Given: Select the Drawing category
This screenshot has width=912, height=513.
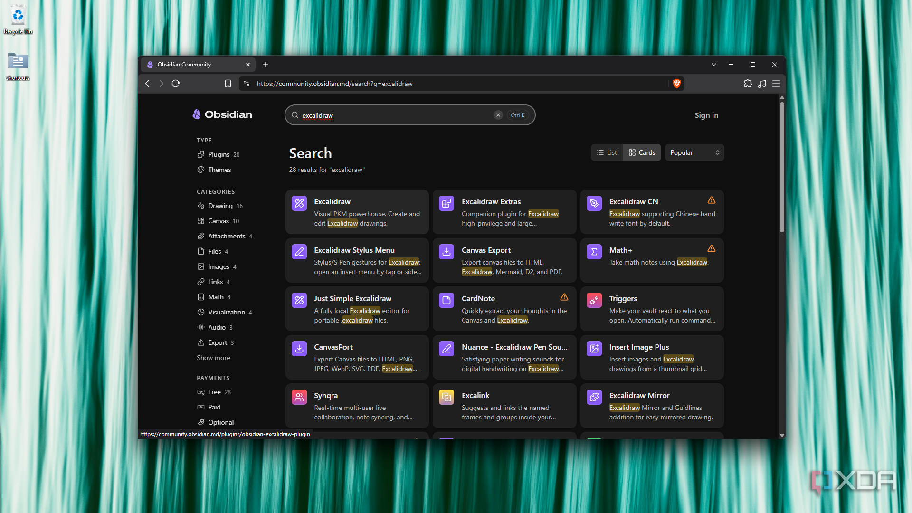Looking at the screenshot, I should click(x=220, y=206).
